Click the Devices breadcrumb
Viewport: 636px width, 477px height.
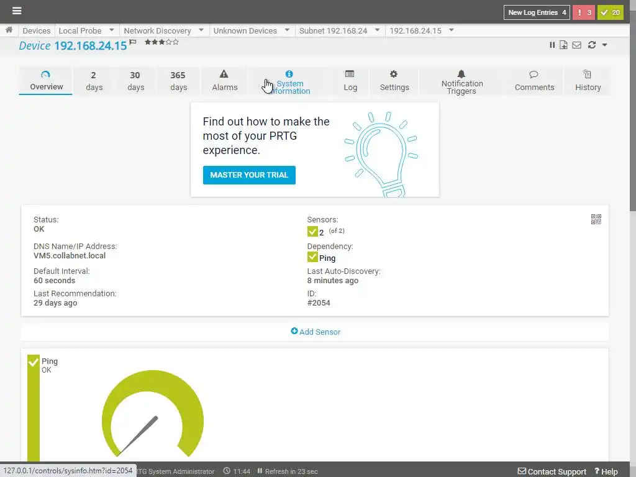coord(37,30)
